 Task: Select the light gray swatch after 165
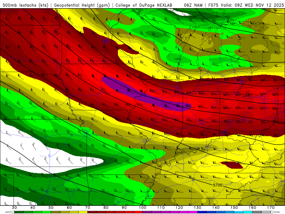click(266, 212)
